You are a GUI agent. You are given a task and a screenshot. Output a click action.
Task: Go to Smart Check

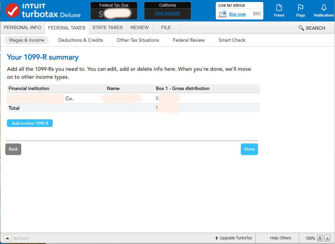[x=232, y=40]
